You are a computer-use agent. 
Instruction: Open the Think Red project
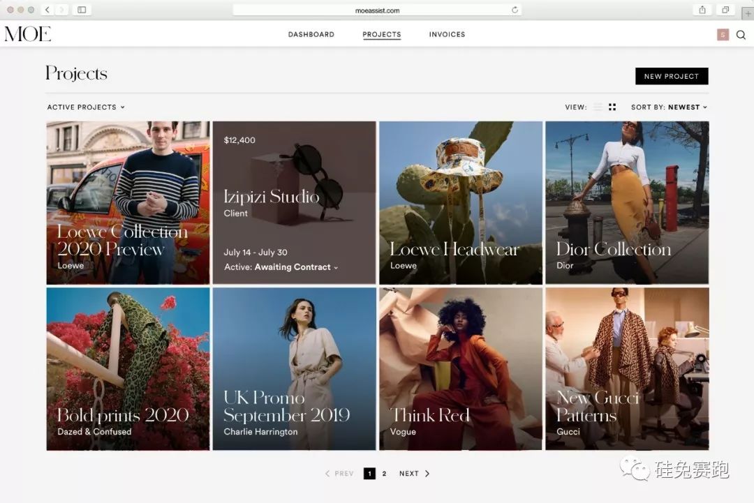[x=461, y=369]
